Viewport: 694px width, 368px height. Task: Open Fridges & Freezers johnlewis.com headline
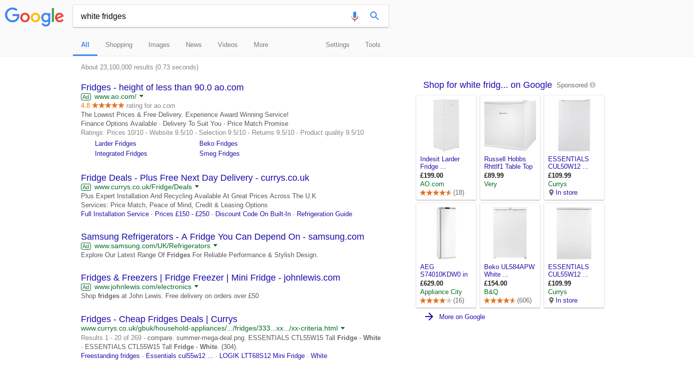(210, 278)
